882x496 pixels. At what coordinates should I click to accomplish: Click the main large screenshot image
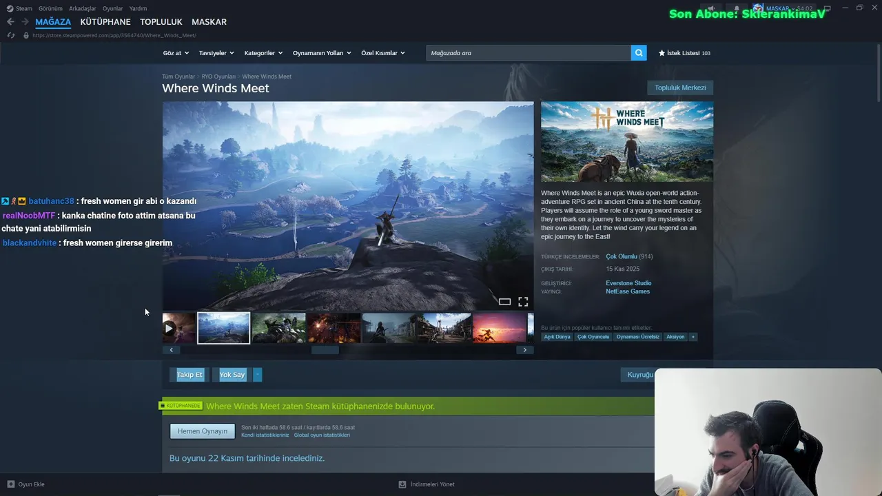[x=348, y=206]
